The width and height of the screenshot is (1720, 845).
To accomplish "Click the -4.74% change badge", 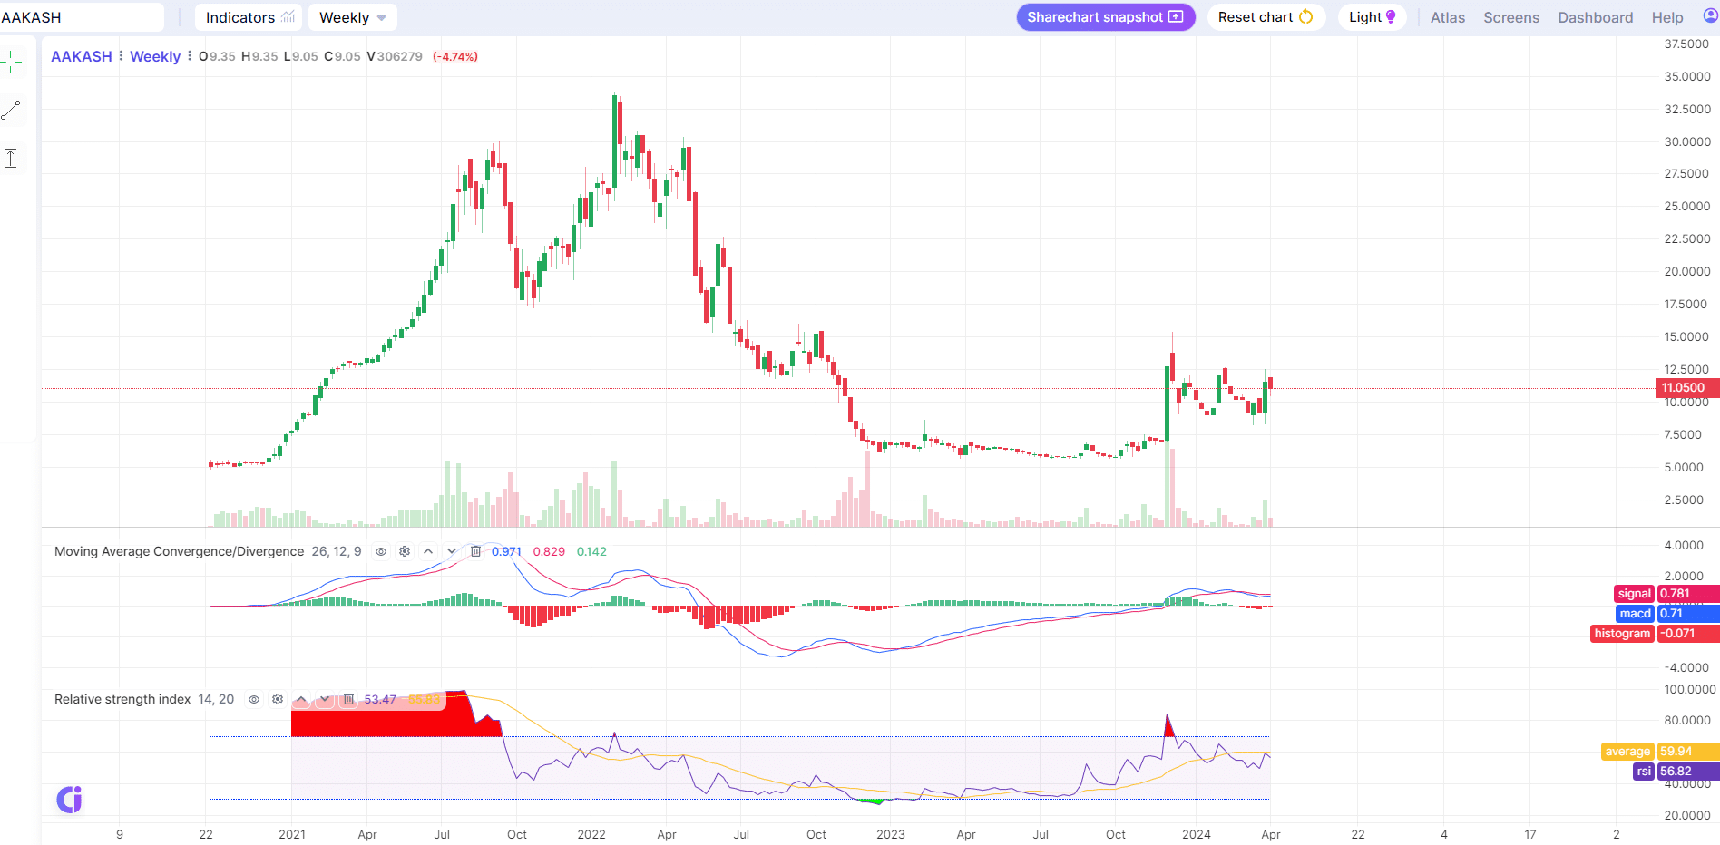I will tap(455, 56).
